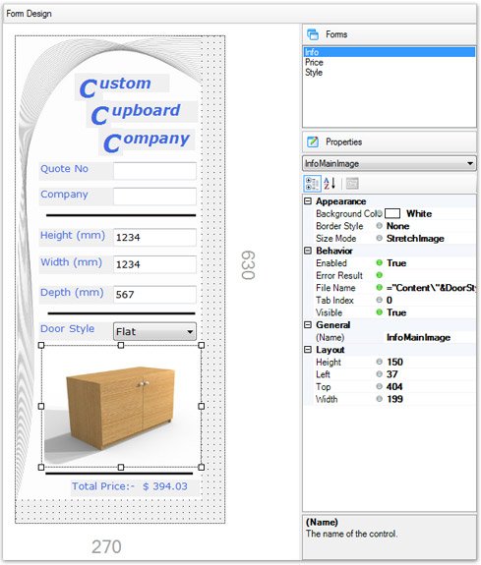Viewport: 481px width, 565px height.
Task: Select the Quote No label
Action: tap(76, 170)
